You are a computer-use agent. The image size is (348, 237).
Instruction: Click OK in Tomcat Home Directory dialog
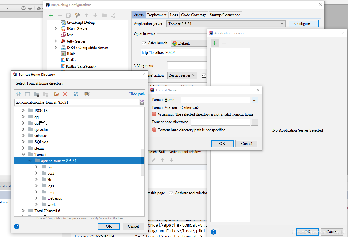click(x=109, y=226)
